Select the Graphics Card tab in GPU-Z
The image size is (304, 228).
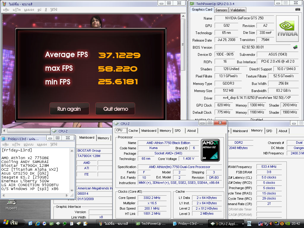[202, 9]
